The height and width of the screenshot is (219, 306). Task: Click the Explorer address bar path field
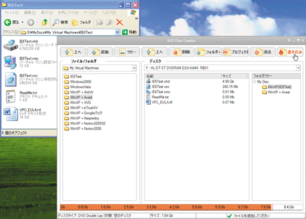(68, 32)
